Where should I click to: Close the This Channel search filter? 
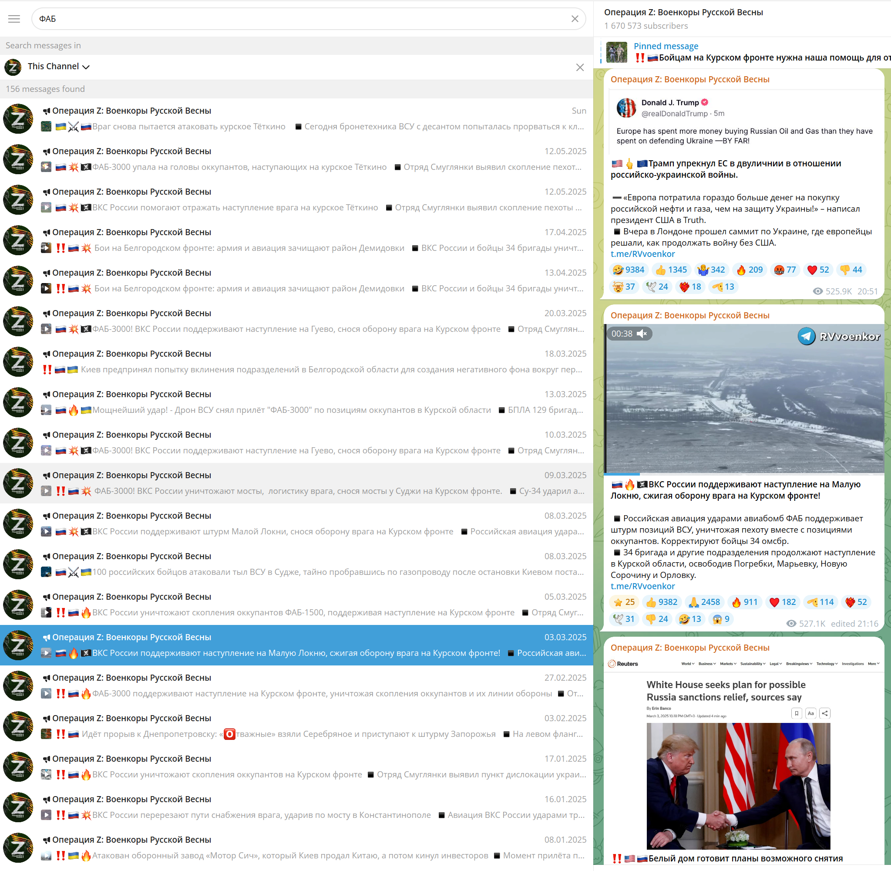pyautogui.click(x=580, y=67)
